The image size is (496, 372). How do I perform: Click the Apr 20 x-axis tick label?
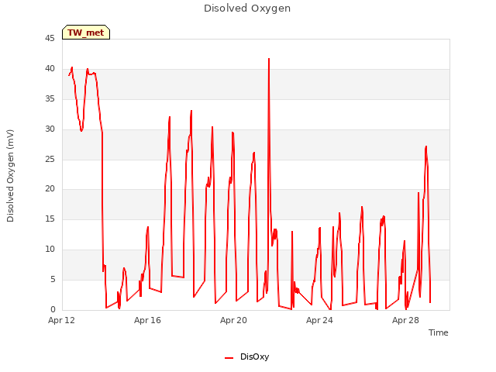233,320
